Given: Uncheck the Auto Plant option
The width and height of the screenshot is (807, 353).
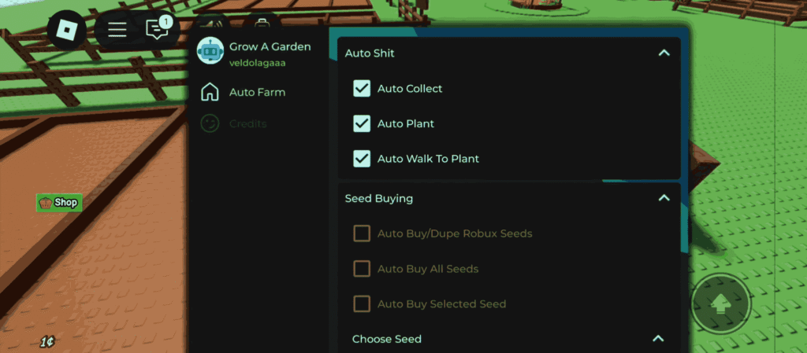Looking at the screenshot, I should [362, 123].
